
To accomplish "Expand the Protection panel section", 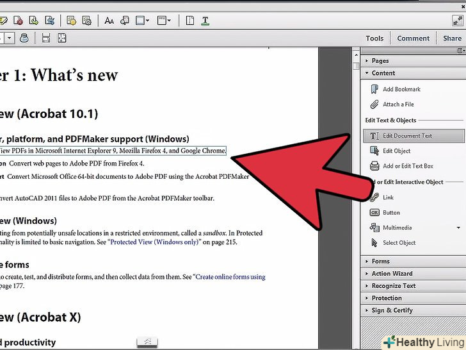I will point(413,298).
